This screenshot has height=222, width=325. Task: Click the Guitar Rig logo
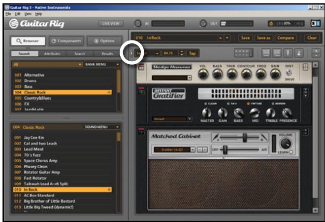click(37, 24)
